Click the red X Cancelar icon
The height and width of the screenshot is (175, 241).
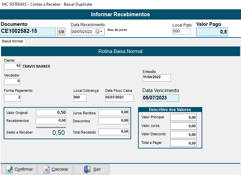(x=46, y=169)
